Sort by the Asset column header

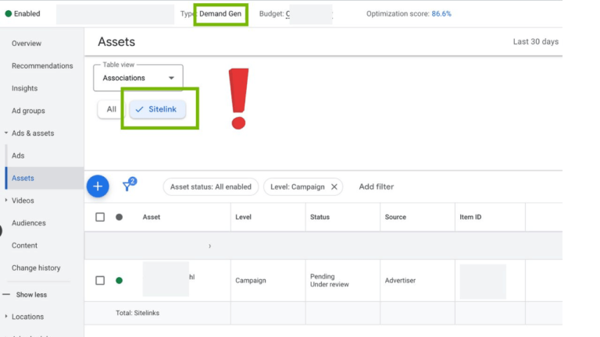(x=152, y=217)
